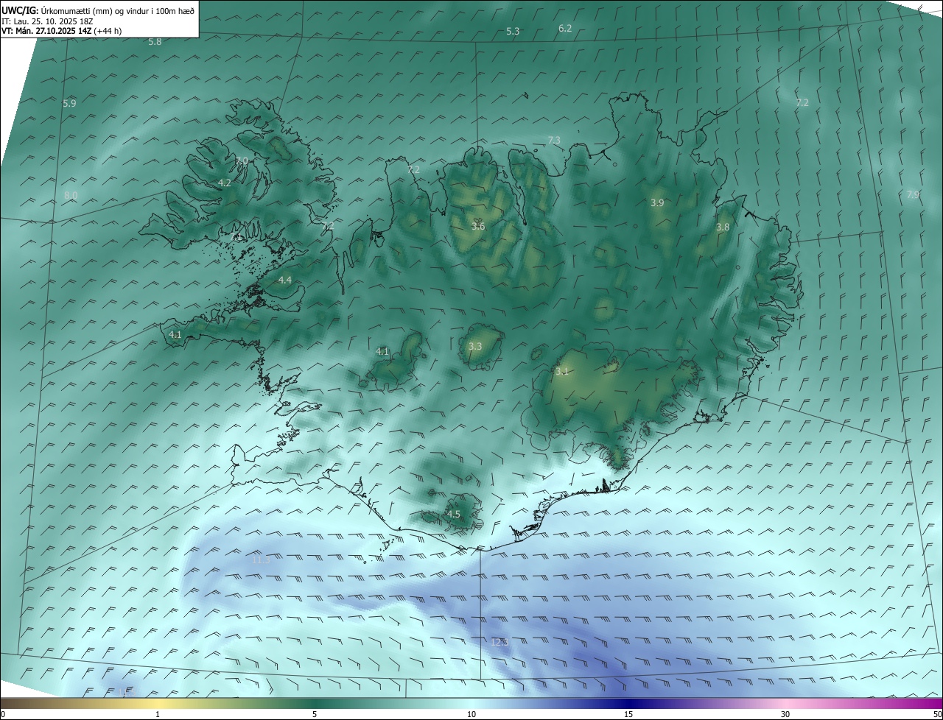Screen dimensions: 943x720
Task: Click the 5.3 value label on the map
Action: point(513,32)
